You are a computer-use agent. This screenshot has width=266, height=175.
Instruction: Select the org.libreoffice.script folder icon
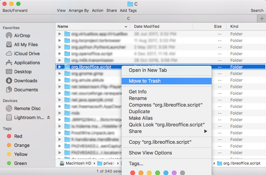click(67, 67)
